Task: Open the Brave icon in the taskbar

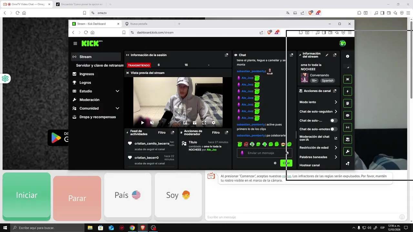Action: click(143, 228)
